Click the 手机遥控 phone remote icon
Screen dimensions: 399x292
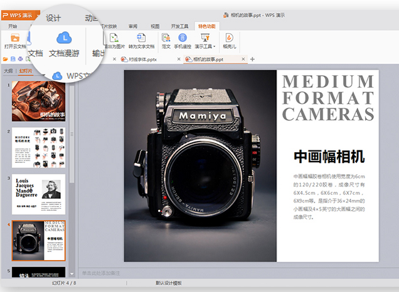tap(183, 38)
